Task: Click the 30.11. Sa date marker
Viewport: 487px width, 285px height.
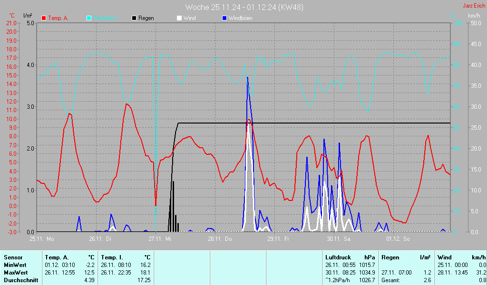Action: pyautogui.click(x=339, y=239)
